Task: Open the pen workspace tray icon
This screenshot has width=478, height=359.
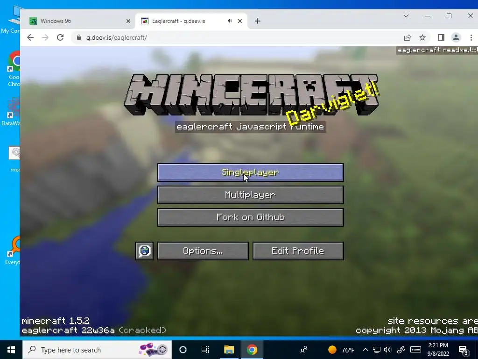Action: coord(401,350)
